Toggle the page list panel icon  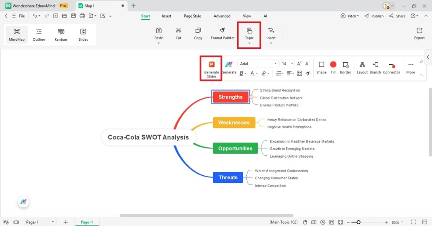coord(16,222)
